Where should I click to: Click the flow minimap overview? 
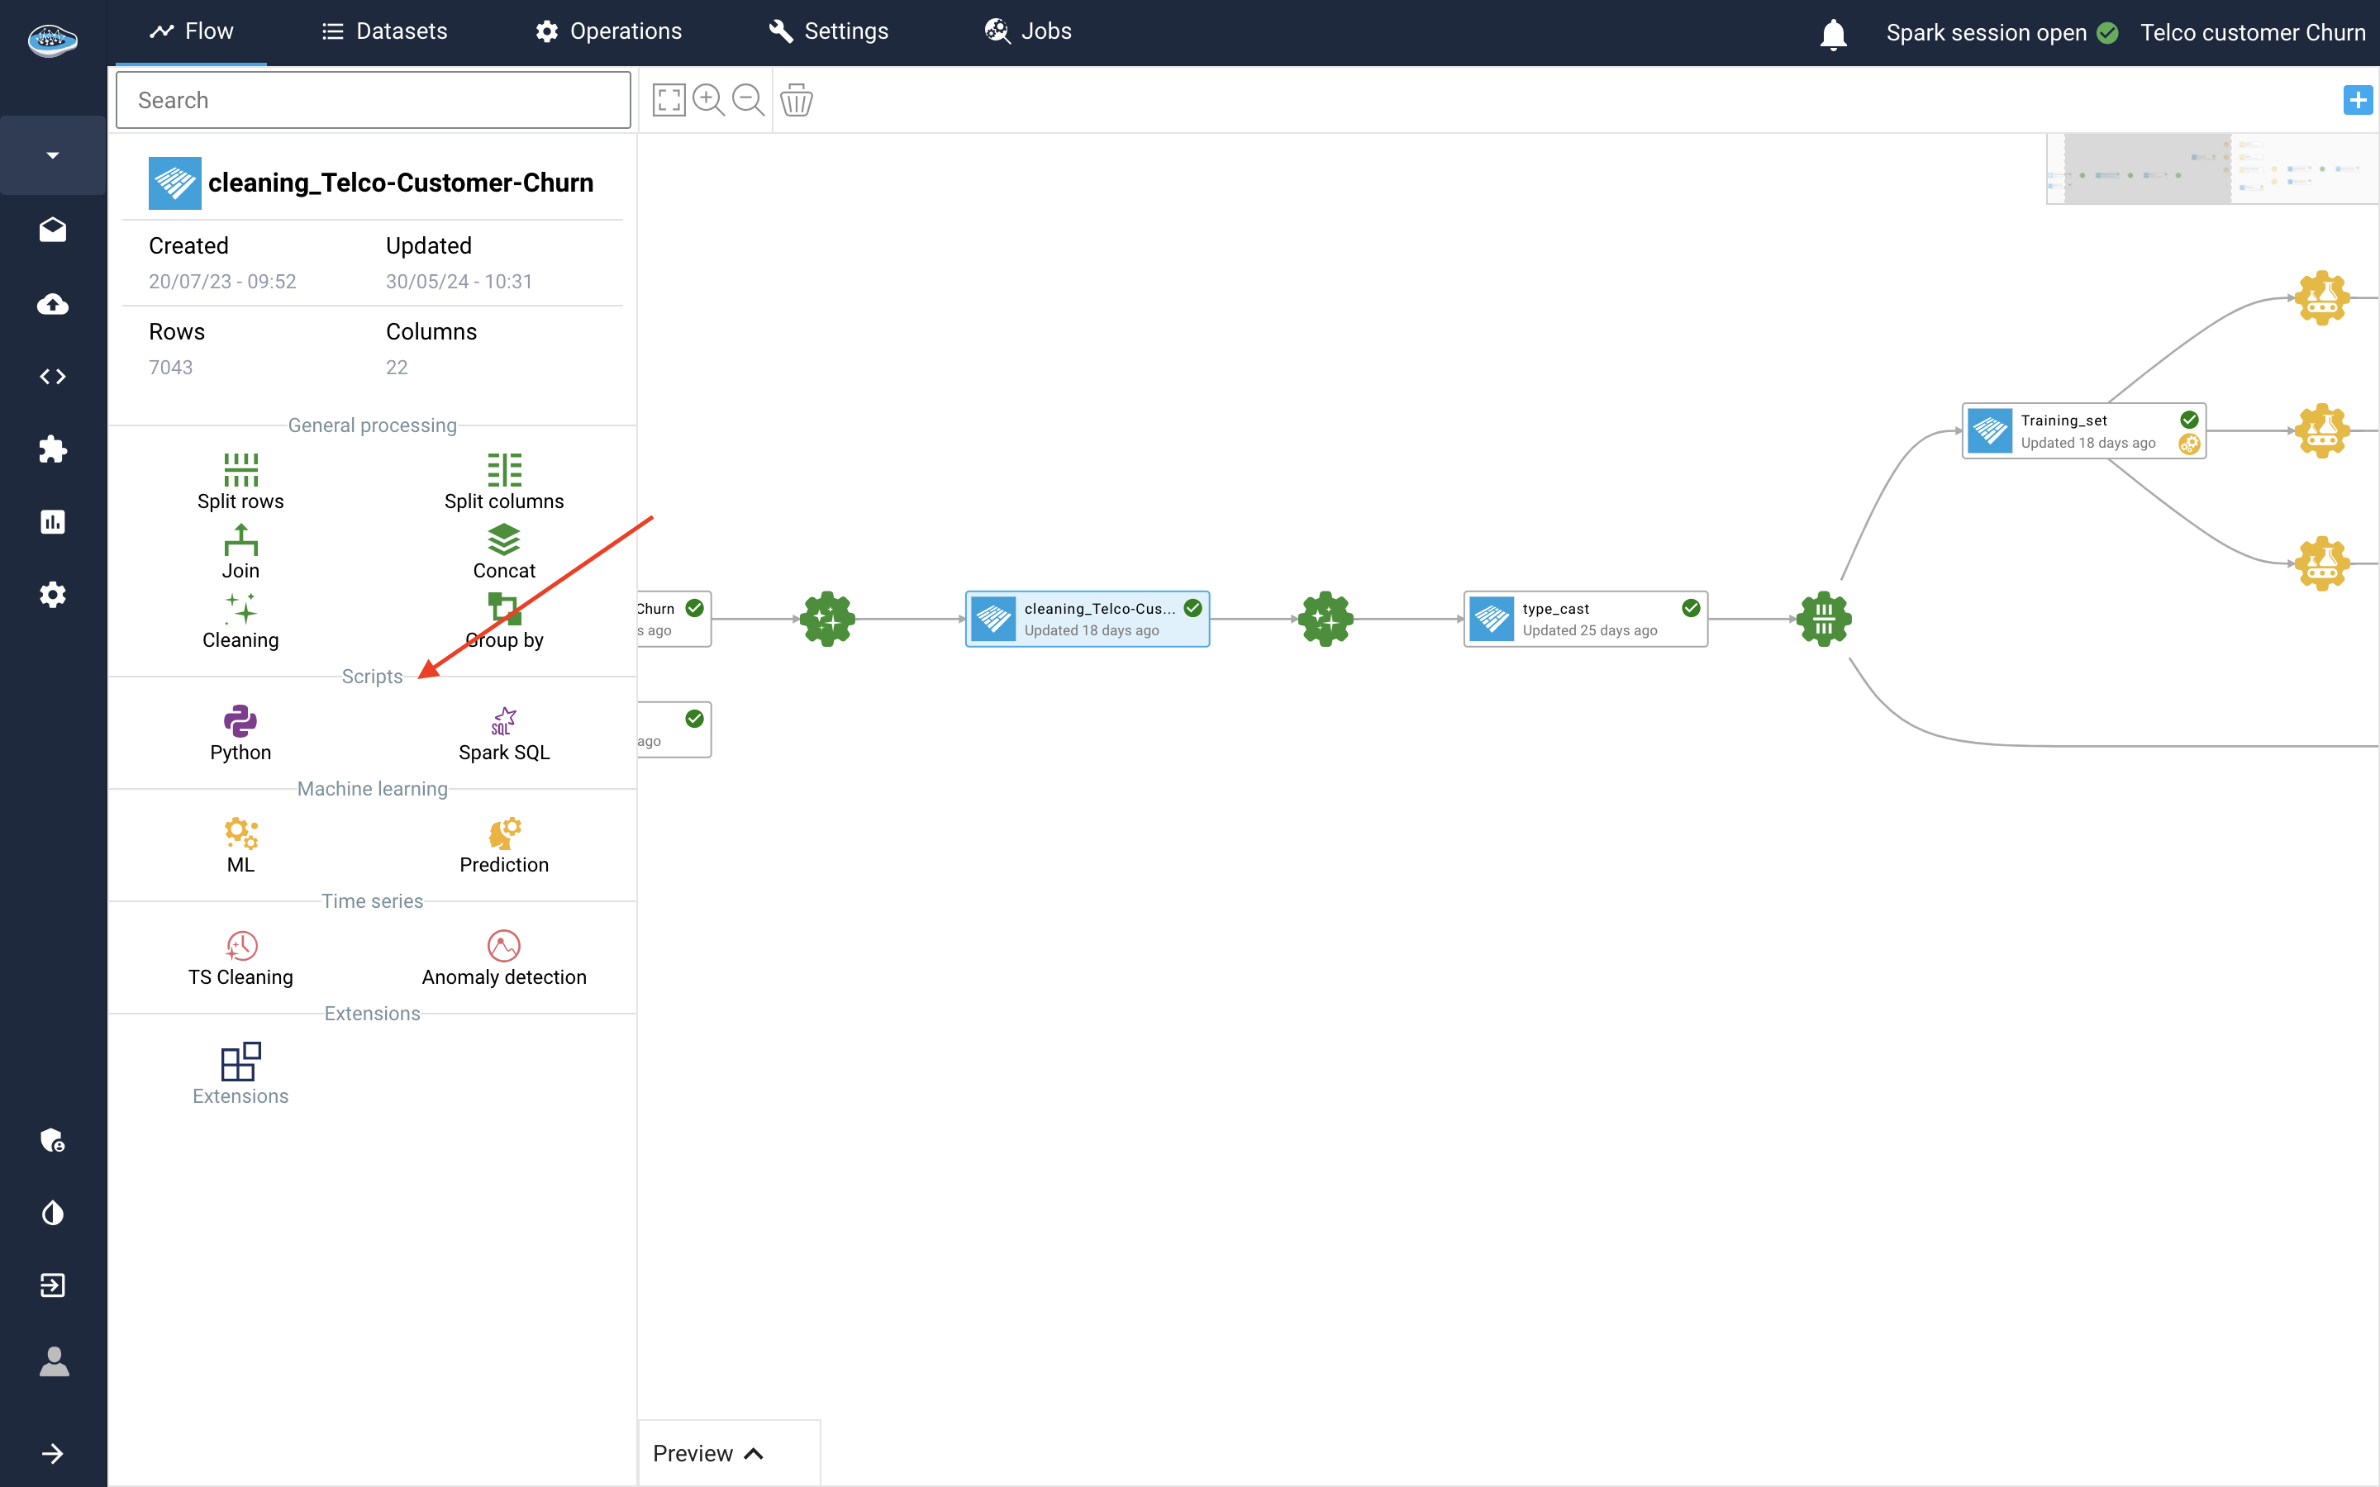click(2211, 169)
